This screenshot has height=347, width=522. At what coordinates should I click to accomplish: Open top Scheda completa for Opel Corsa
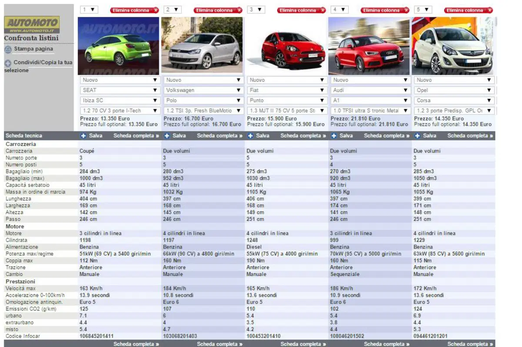click(x=470, y=136)
